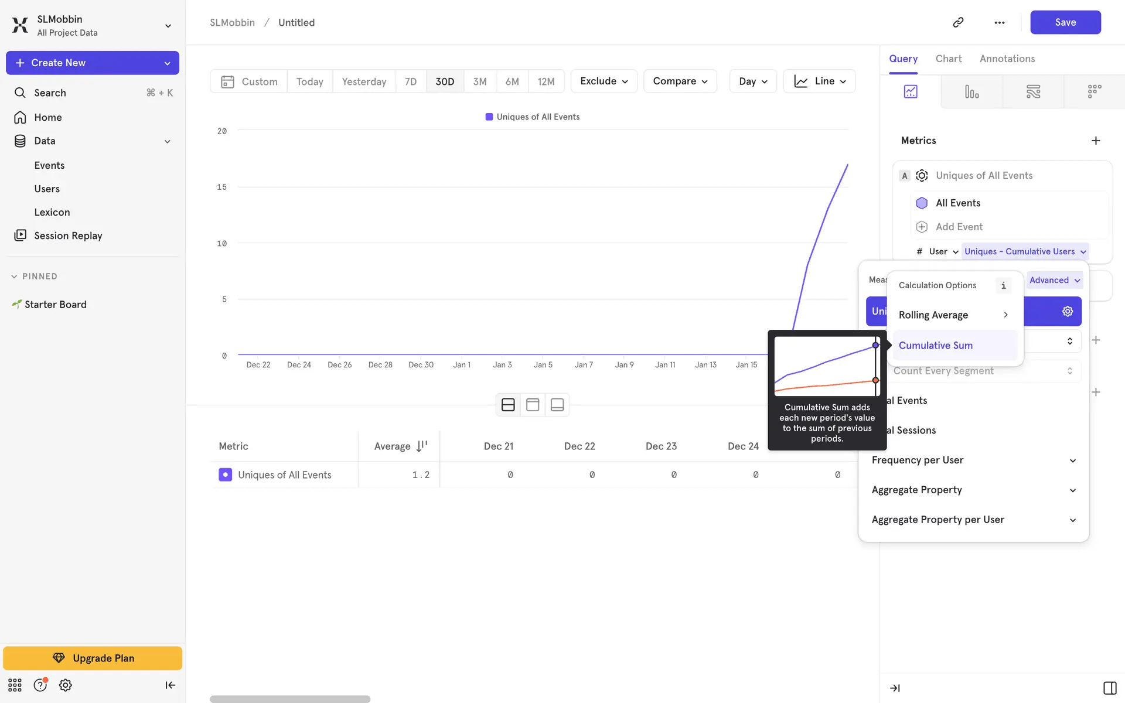Image resolution: width=1125 pixels, height=703 pixels.
Task: Select the Insights report type icon
Action: coord(910,91)
